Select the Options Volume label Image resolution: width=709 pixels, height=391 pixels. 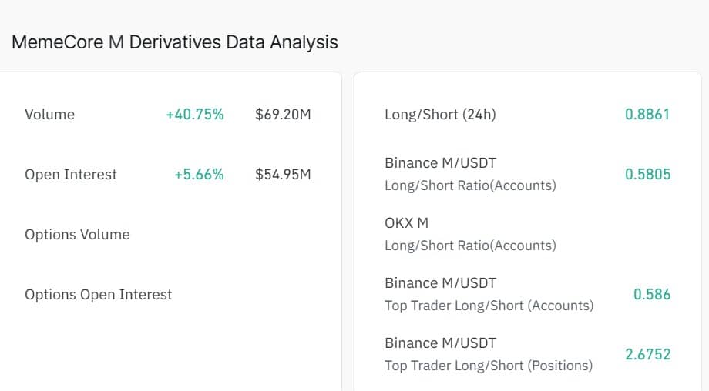77,235
